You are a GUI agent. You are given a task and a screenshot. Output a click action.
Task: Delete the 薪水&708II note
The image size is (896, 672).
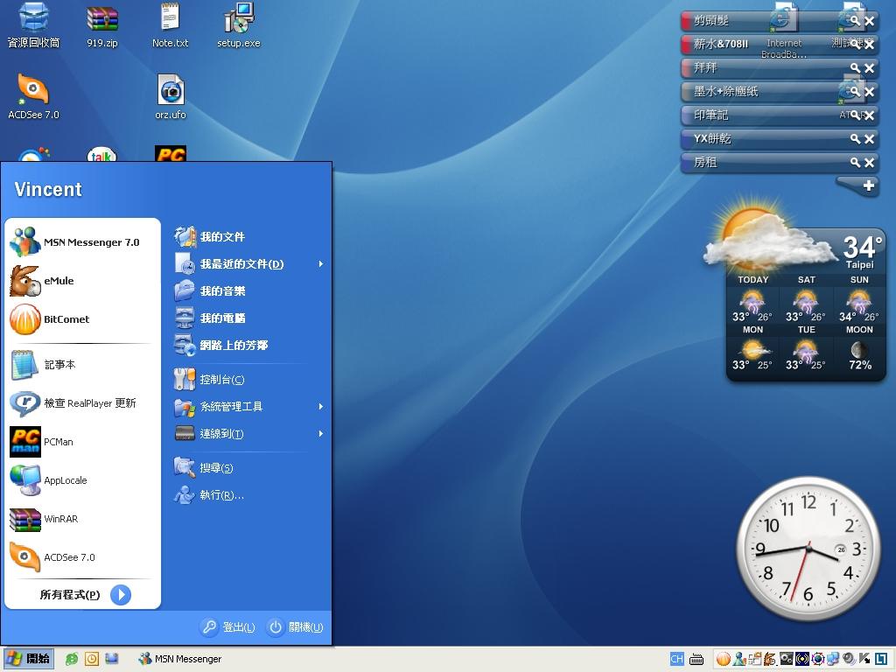(869, 45)
